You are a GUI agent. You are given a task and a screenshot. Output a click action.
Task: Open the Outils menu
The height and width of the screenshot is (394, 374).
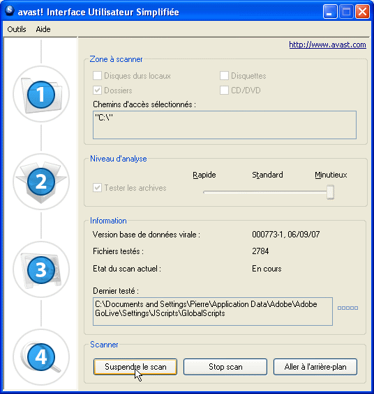point(17,29)
